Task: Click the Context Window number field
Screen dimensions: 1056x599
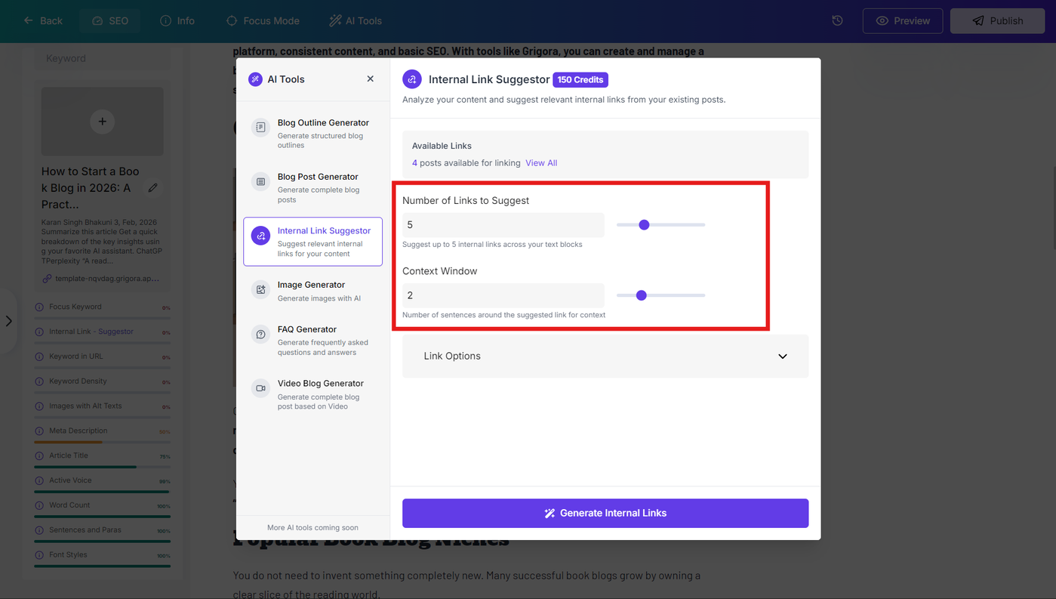Action: (x=503, y=295)
